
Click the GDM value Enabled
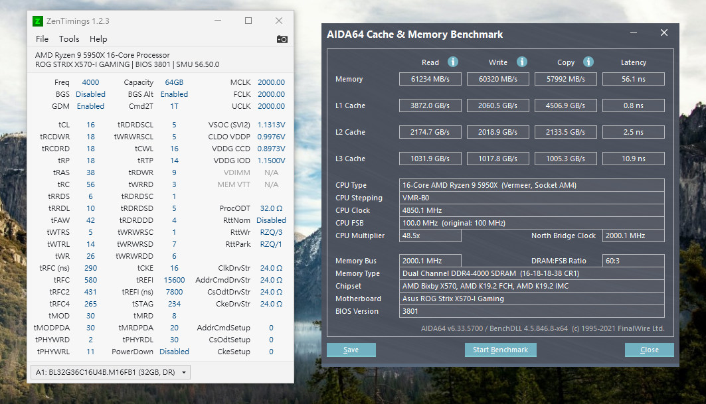coord(90,106)
